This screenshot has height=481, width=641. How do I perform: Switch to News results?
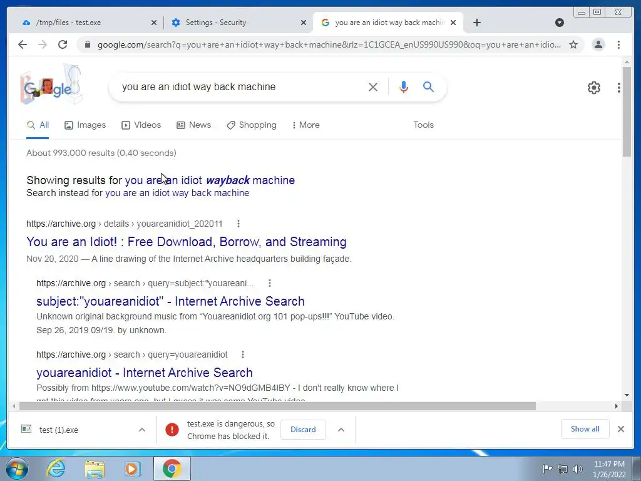pos(194,125)
